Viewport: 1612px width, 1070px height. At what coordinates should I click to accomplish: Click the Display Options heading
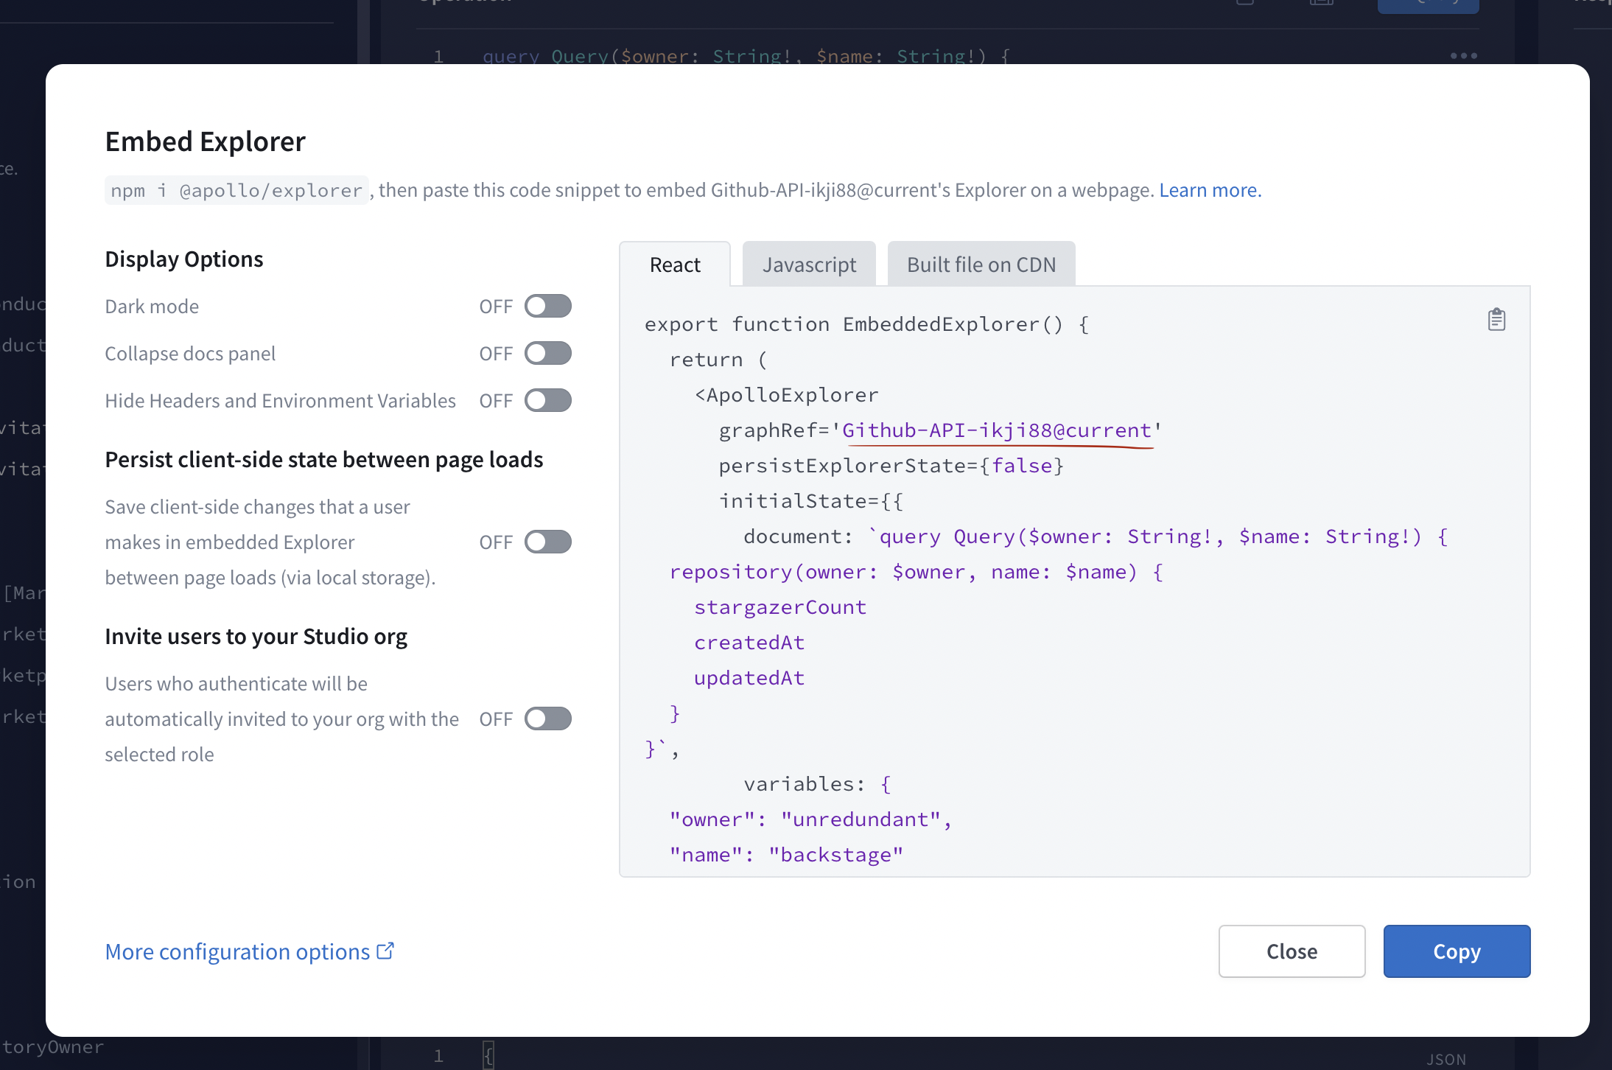[x=184, y=259]
